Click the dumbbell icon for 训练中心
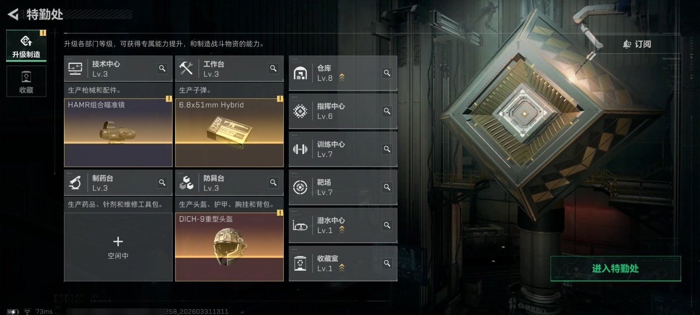 (300, 149)
